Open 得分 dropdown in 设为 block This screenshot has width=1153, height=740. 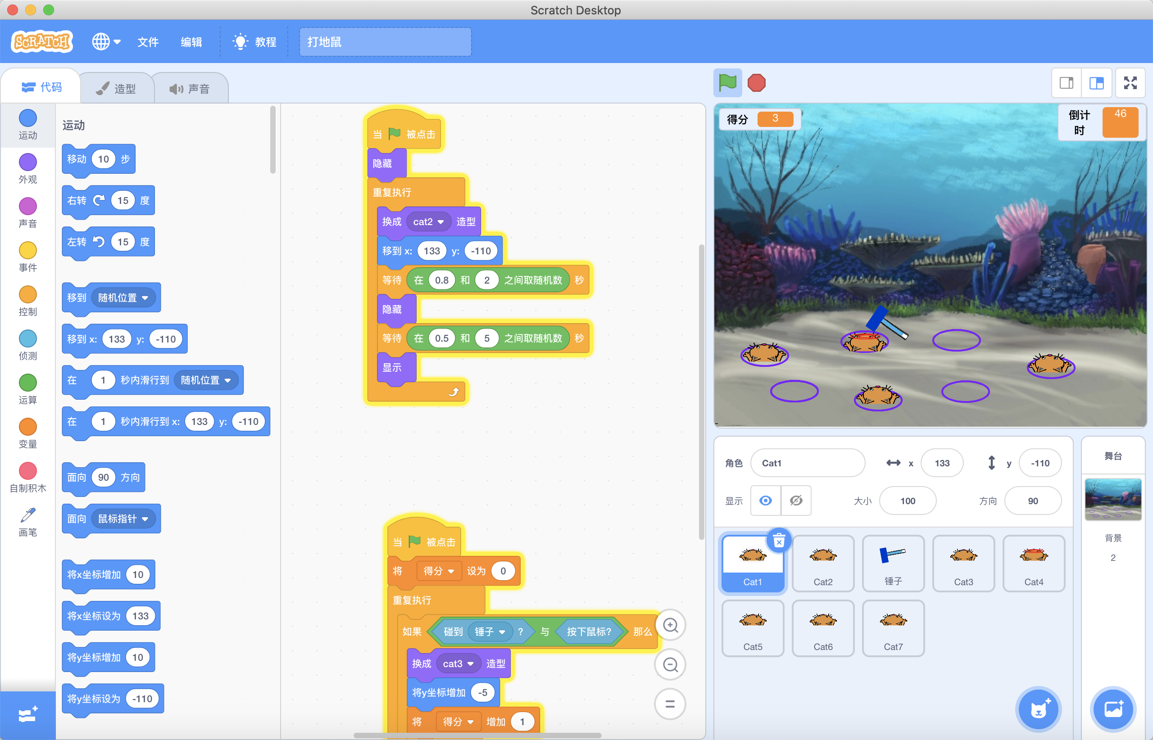[438, 571]
